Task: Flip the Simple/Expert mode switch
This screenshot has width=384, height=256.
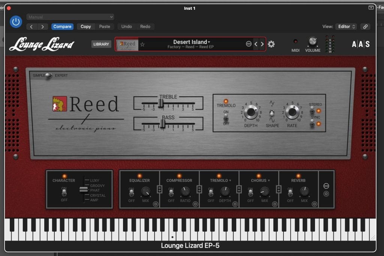Action: point(49,75)
